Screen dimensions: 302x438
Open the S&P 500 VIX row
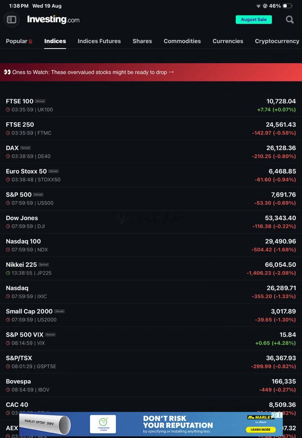pyautogui.click(x=151, y=339)
